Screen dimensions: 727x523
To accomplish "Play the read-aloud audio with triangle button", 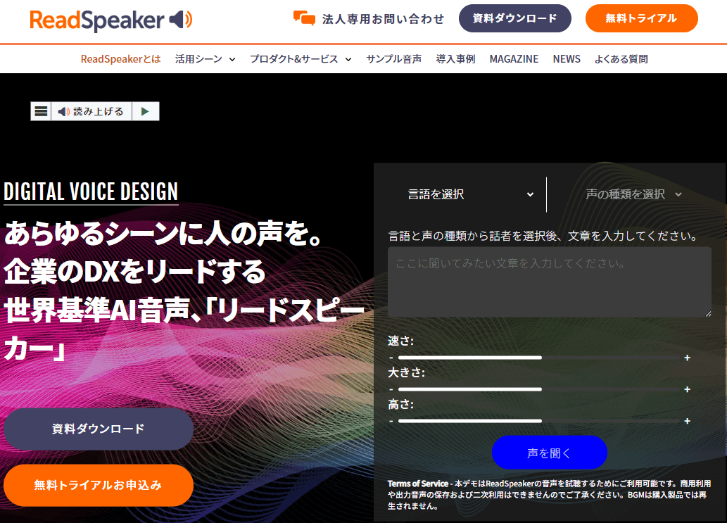I will click(146, 111).
